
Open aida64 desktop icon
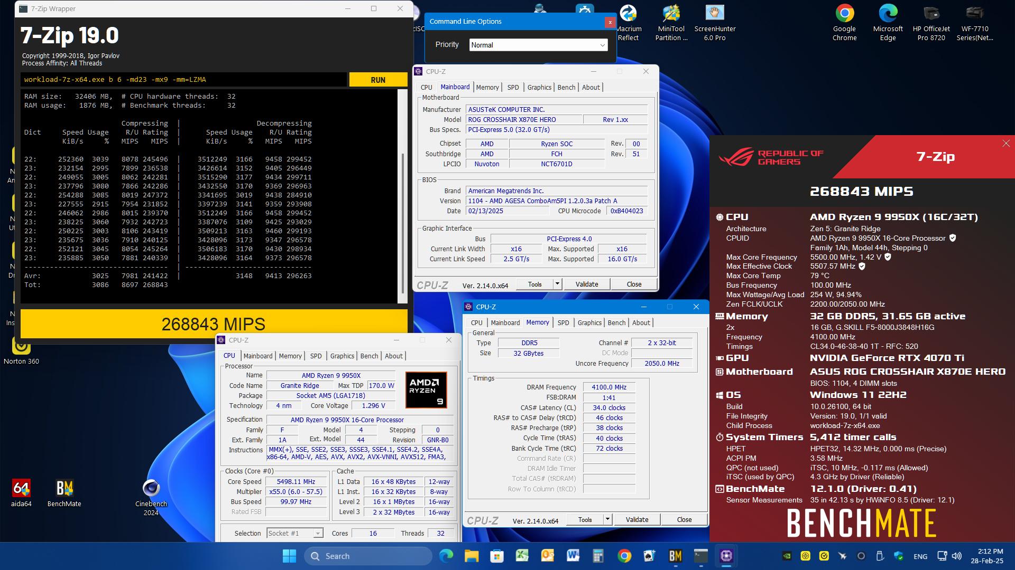click(21, 493)
